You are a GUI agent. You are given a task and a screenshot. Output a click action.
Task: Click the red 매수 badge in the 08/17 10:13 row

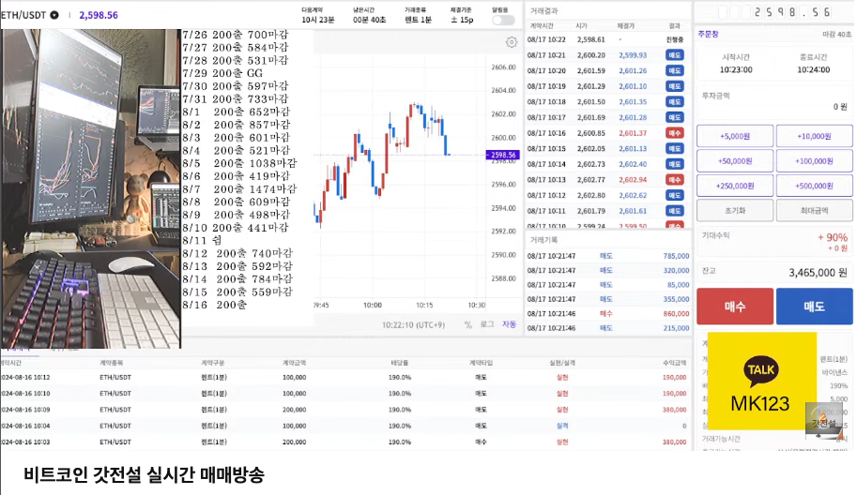click(675, 180)
